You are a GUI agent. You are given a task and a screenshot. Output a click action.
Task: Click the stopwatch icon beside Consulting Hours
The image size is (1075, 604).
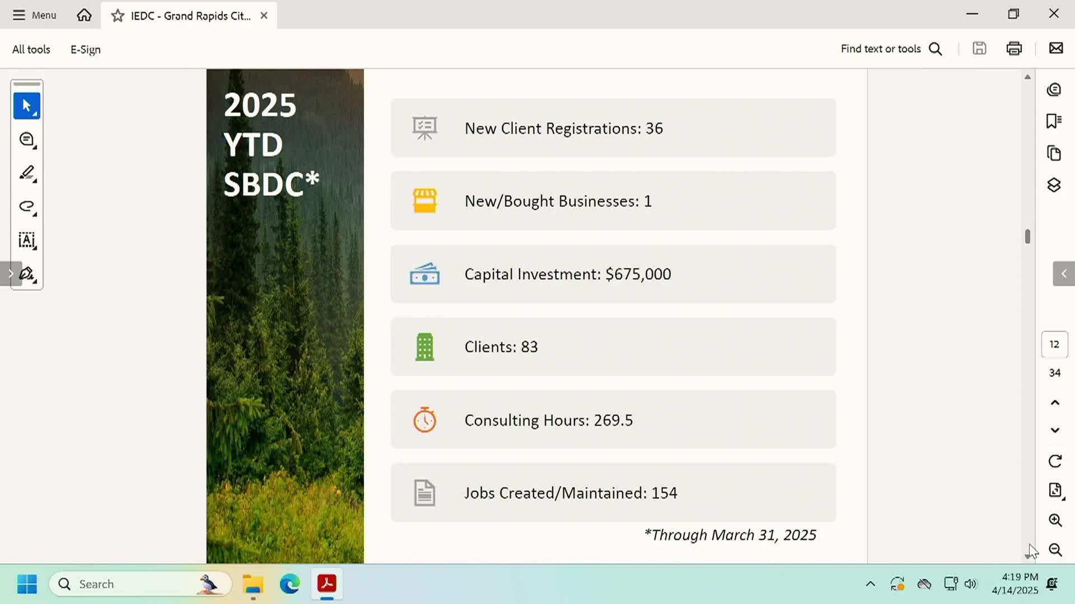click(424, 419)
